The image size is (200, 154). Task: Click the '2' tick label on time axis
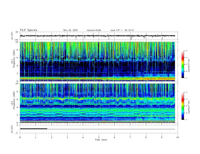point(52,137)
